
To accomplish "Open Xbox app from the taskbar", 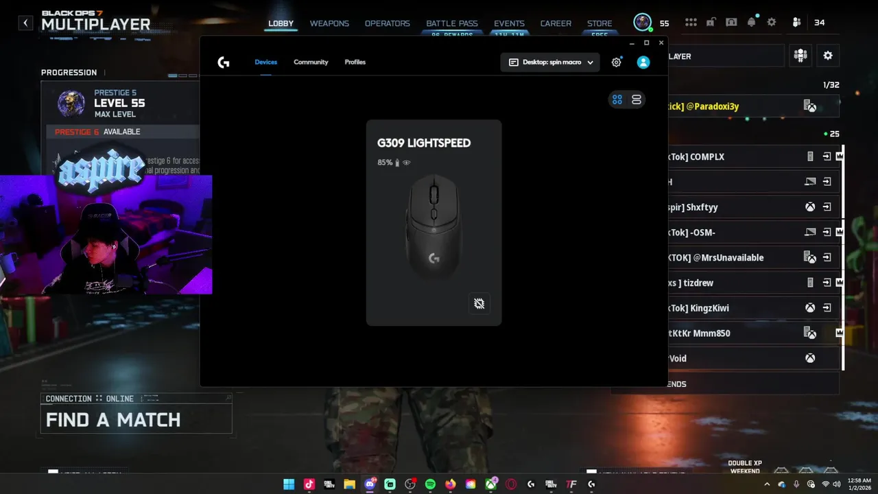I will 491,484.
